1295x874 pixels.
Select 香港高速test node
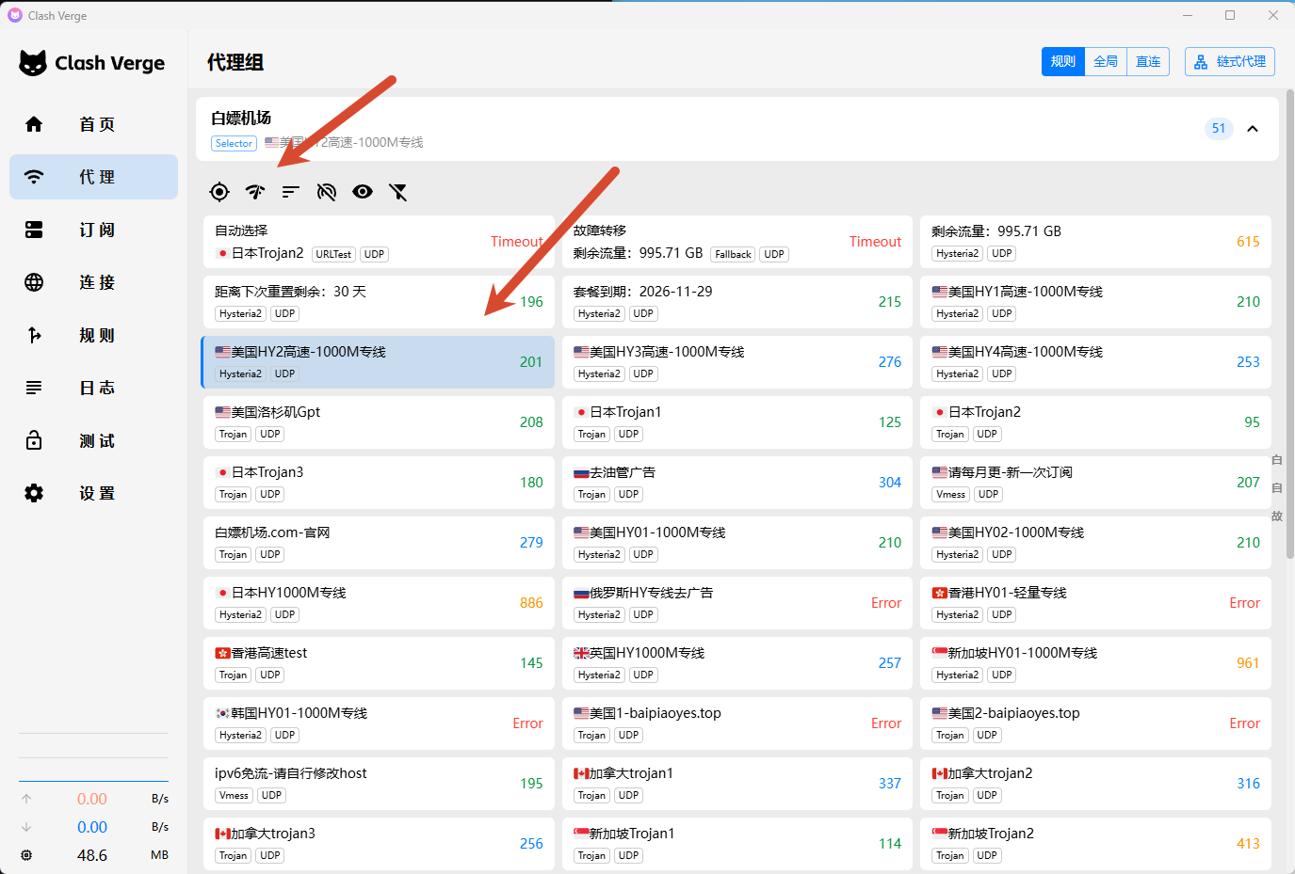point(379,663)
